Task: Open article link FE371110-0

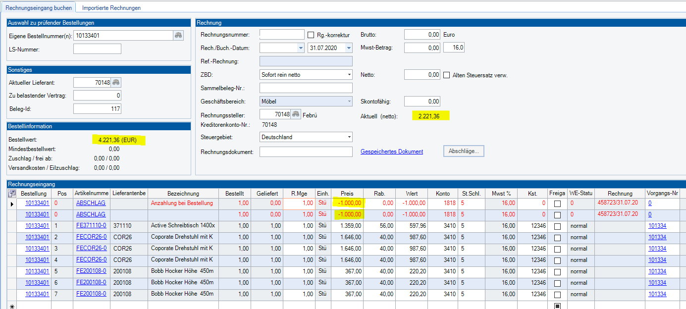Action: pyautogui.click(x=91, y=226)
